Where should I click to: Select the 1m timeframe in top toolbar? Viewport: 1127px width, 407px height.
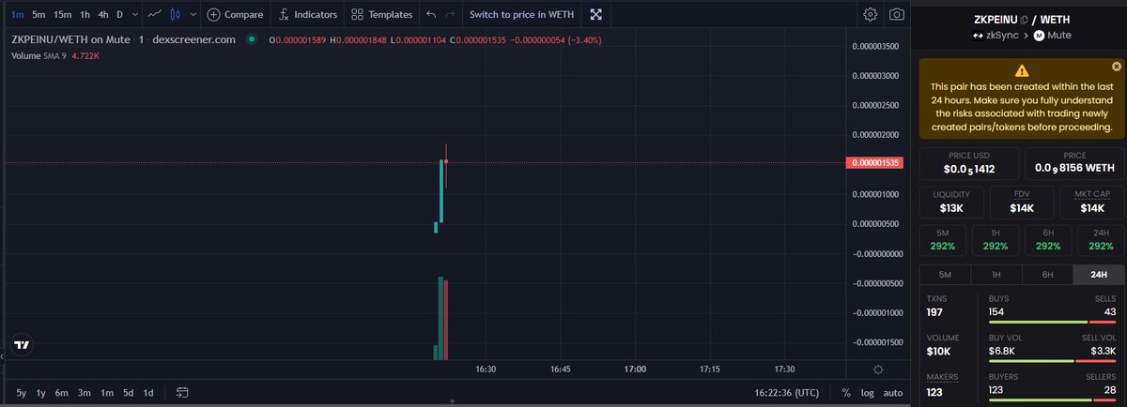[18, 15]
